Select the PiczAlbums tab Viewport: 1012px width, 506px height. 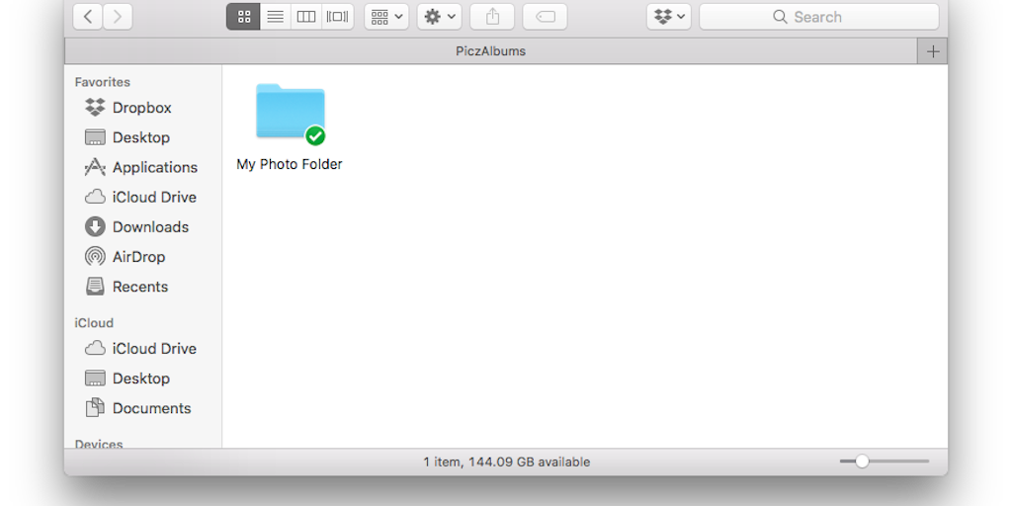[490, 51]
